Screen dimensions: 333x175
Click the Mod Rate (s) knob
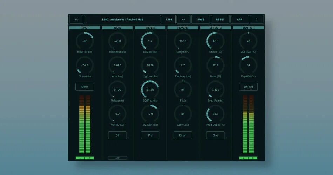[x=215, y=90]
